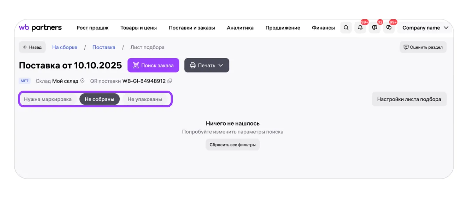
Task: Expand the Печать dropdown
Action: [206, 66]
